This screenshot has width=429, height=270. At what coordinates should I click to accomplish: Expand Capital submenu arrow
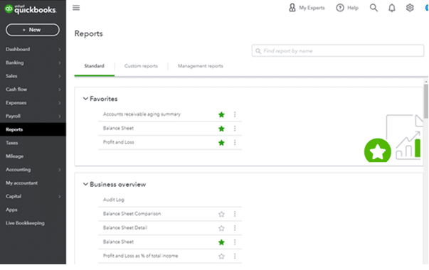[59, 197]
